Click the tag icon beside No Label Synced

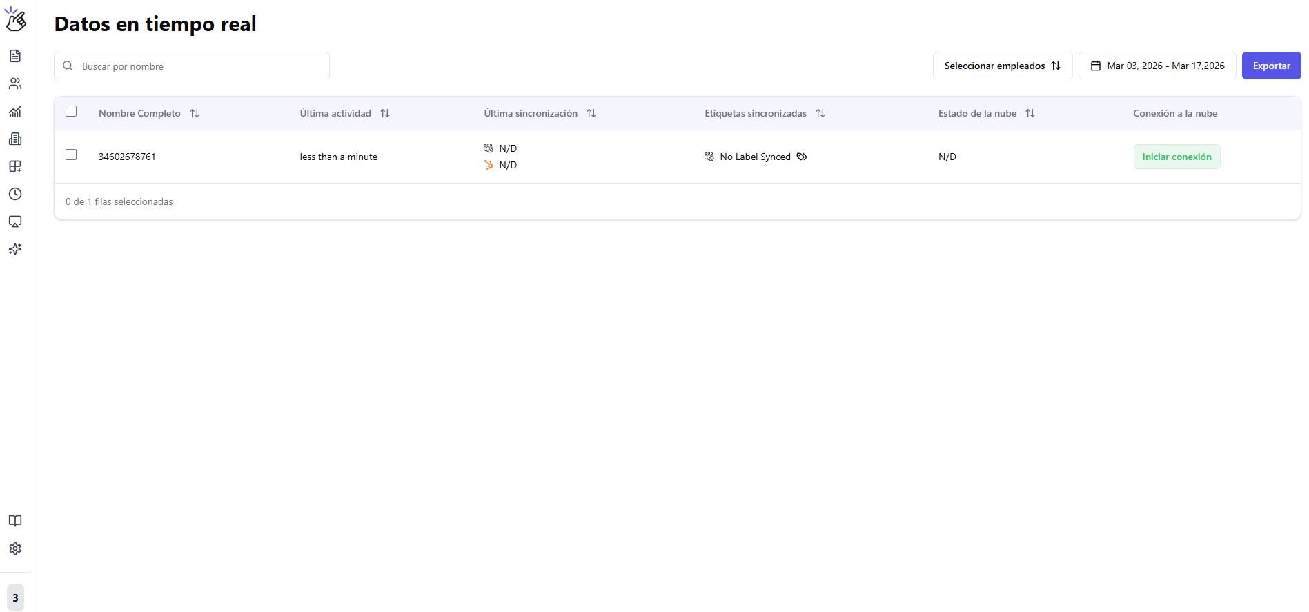[x=802, y=157]
